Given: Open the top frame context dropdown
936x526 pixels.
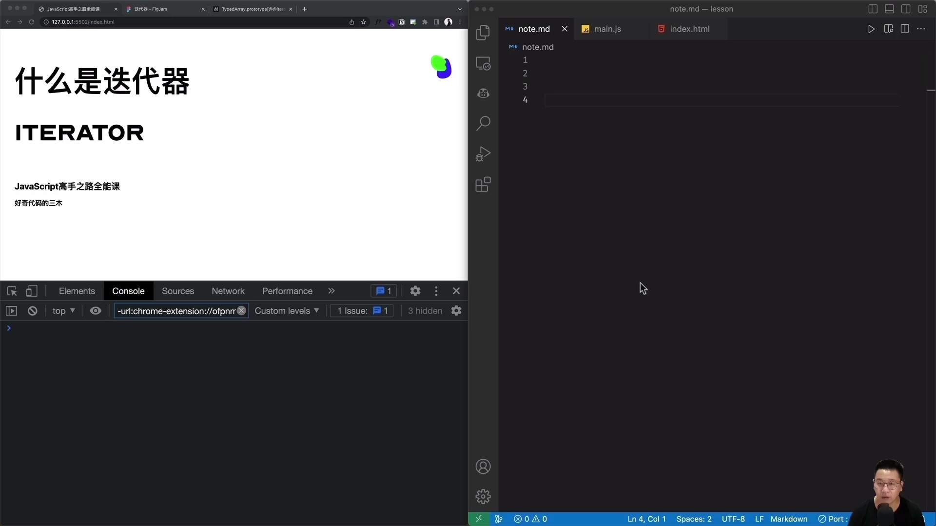Looking at the screenshot, I should (63, 311).
